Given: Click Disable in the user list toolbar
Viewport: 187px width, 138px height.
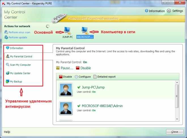Looking at the screenshot, I should [x=67, y=77].
